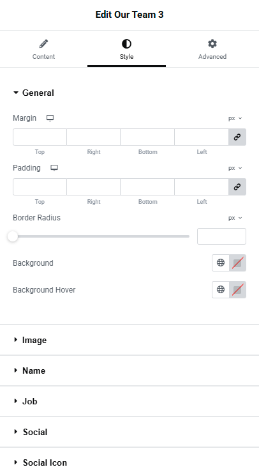Collapse the General section
259x474 pixels.
coord(34,93)
